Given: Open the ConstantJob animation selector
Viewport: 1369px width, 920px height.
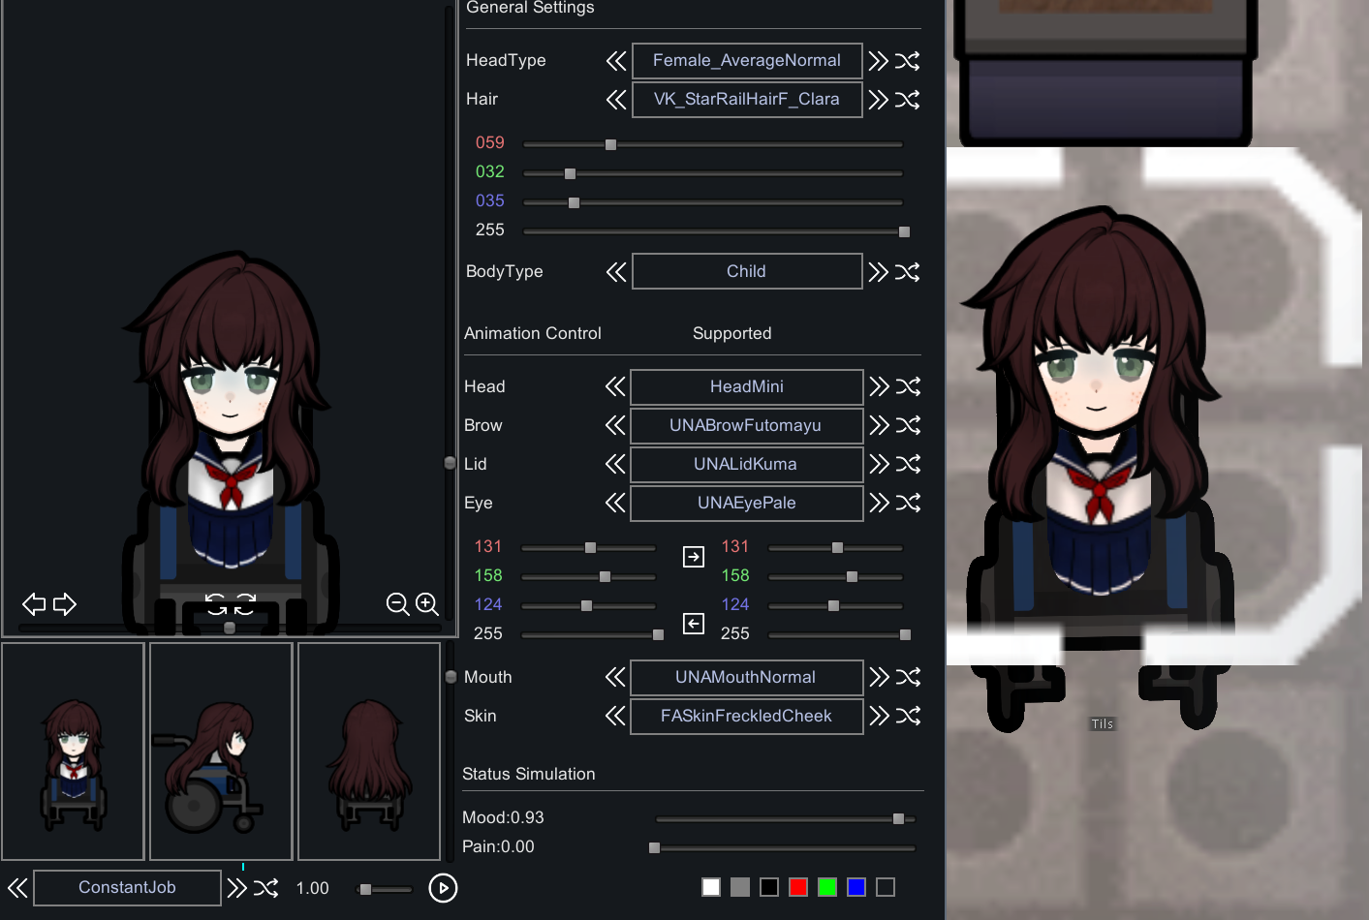Looking at the screenshot, I should tap(127, 888).
